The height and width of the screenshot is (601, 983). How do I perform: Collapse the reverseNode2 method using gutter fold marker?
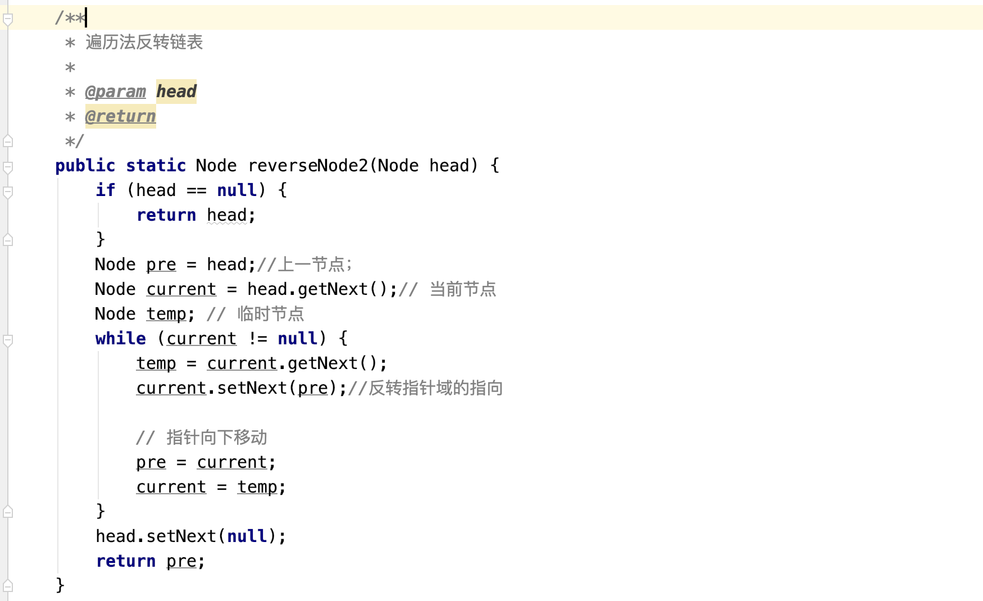[8, 167]
